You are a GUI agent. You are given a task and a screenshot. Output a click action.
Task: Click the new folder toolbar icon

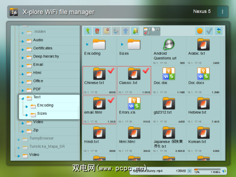[107, 31]
